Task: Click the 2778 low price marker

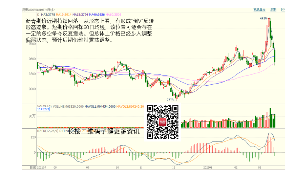Action: click(170, 100)
